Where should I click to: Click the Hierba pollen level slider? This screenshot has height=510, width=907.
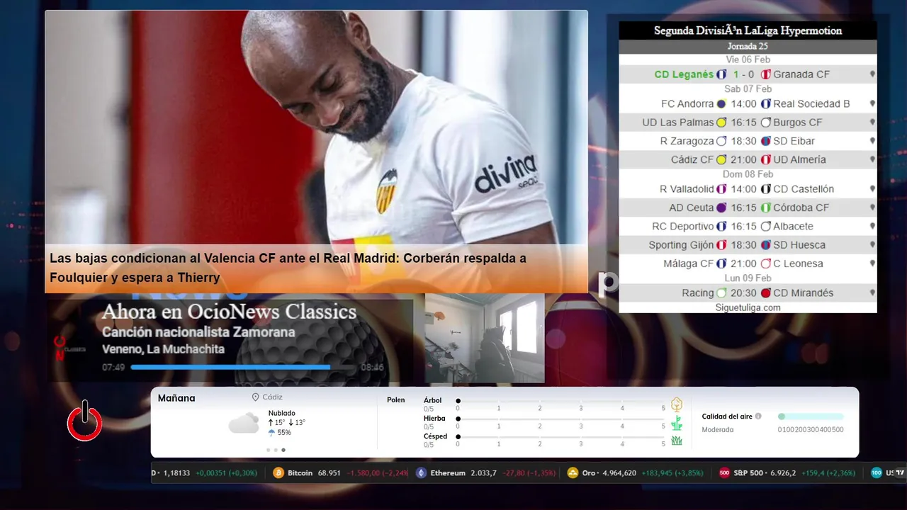pos(561,419)
